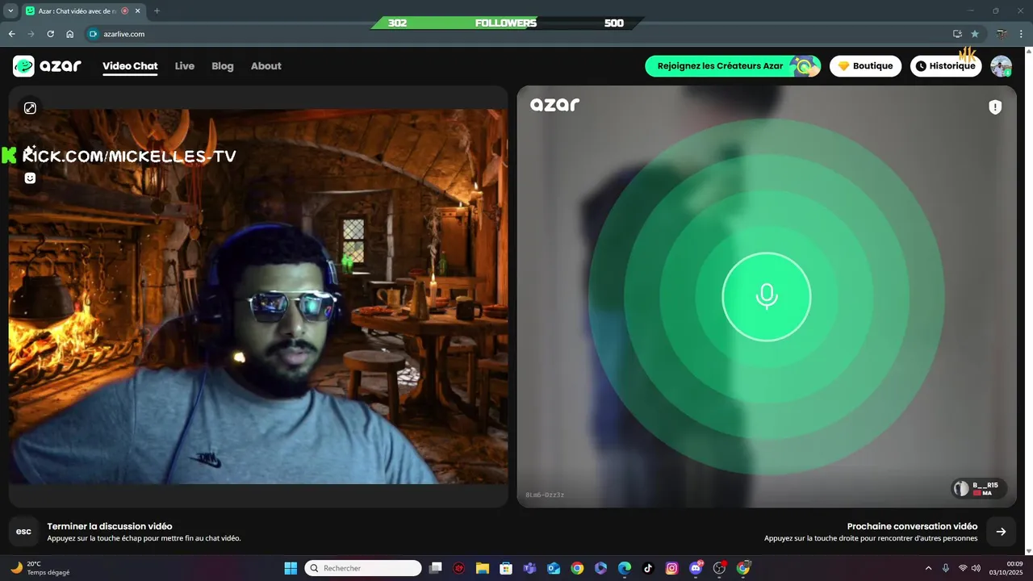Open File Explorer from taskbar
Screen dimensions: 1033x581
(x=483, y=568)
